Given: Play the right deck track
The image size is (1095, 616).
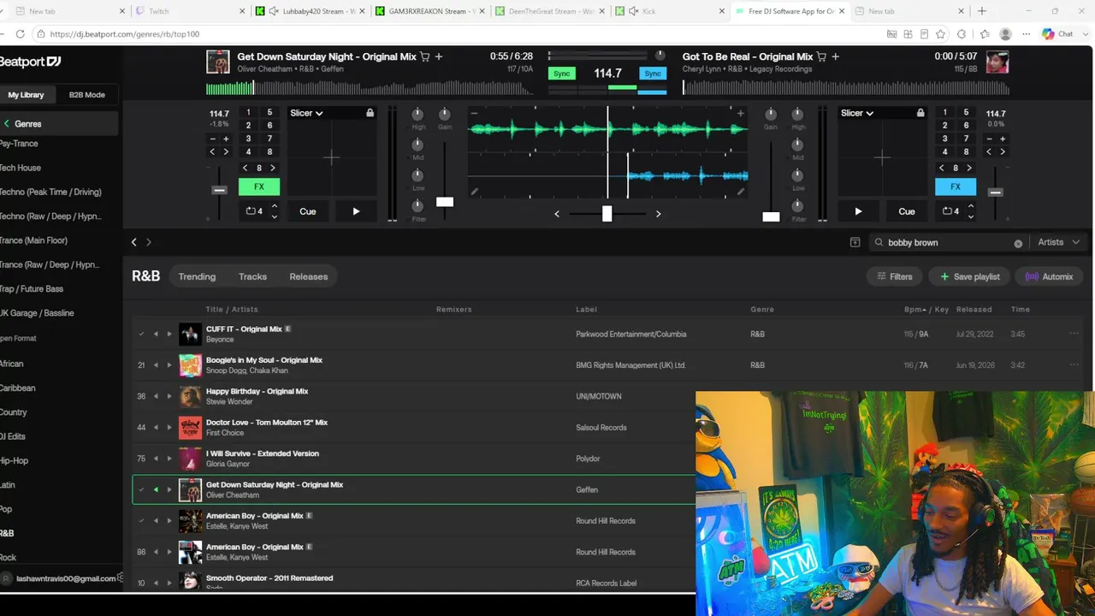Looking at the screenshot, I should click(x=858, y=211).
